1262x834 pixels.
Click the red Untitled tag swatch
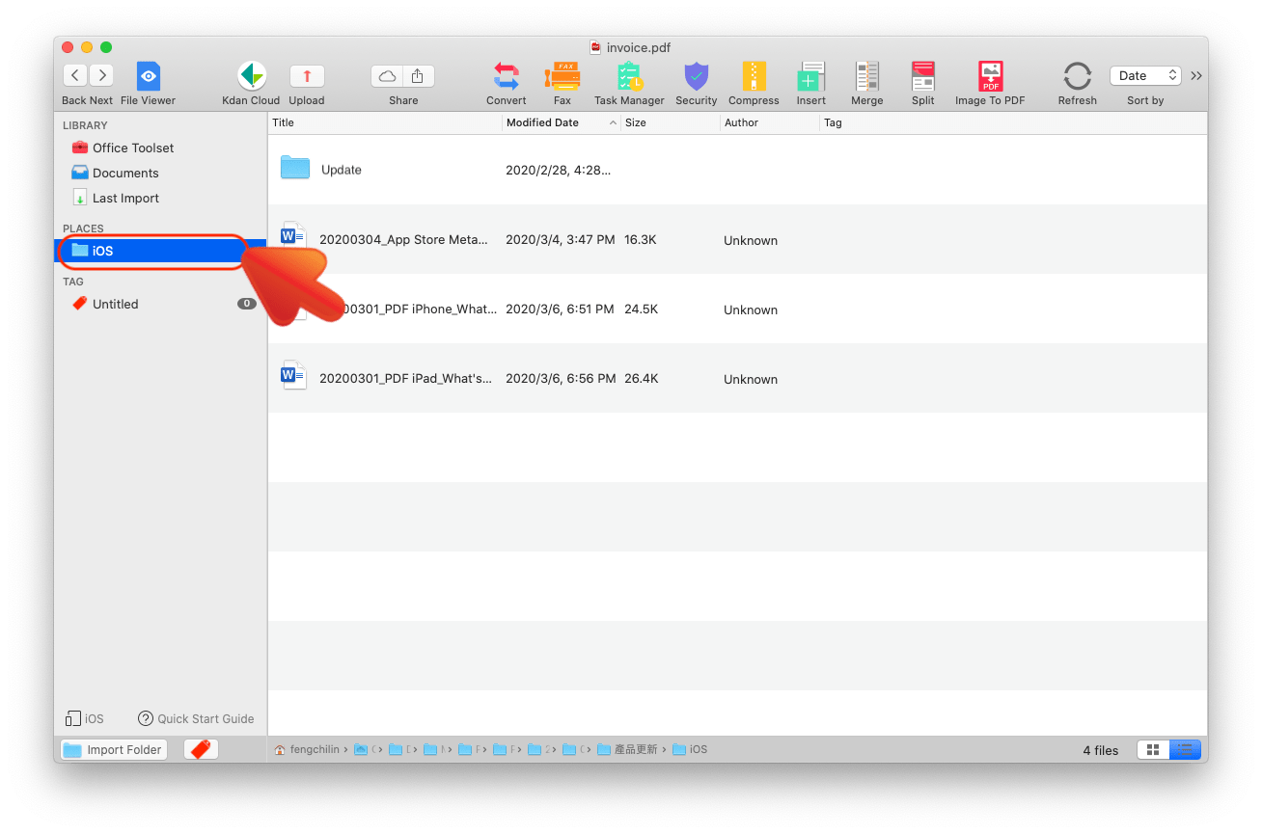(79, 303)
